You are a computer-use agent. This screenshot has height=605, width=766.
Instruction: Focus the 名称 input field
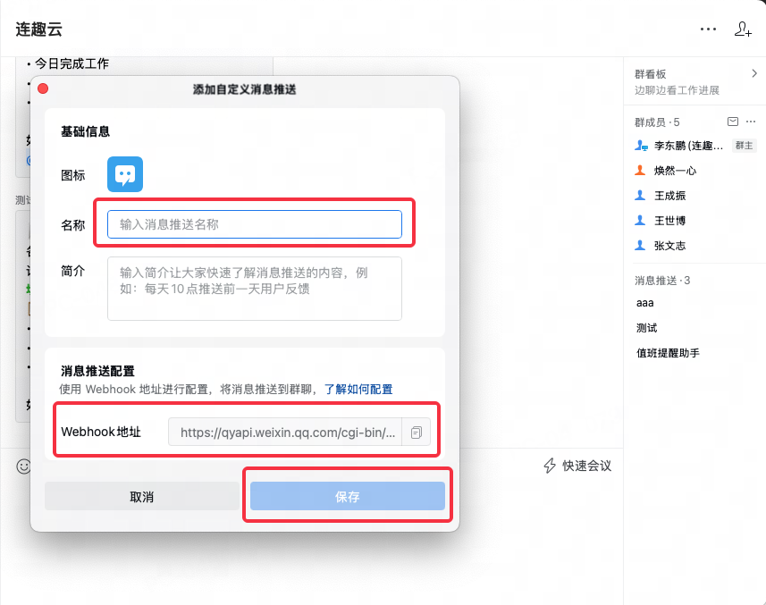(254, 224)
